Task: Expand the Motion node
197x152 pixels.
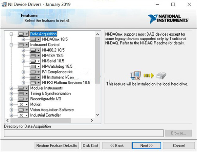Action: [x=11, y=104]
